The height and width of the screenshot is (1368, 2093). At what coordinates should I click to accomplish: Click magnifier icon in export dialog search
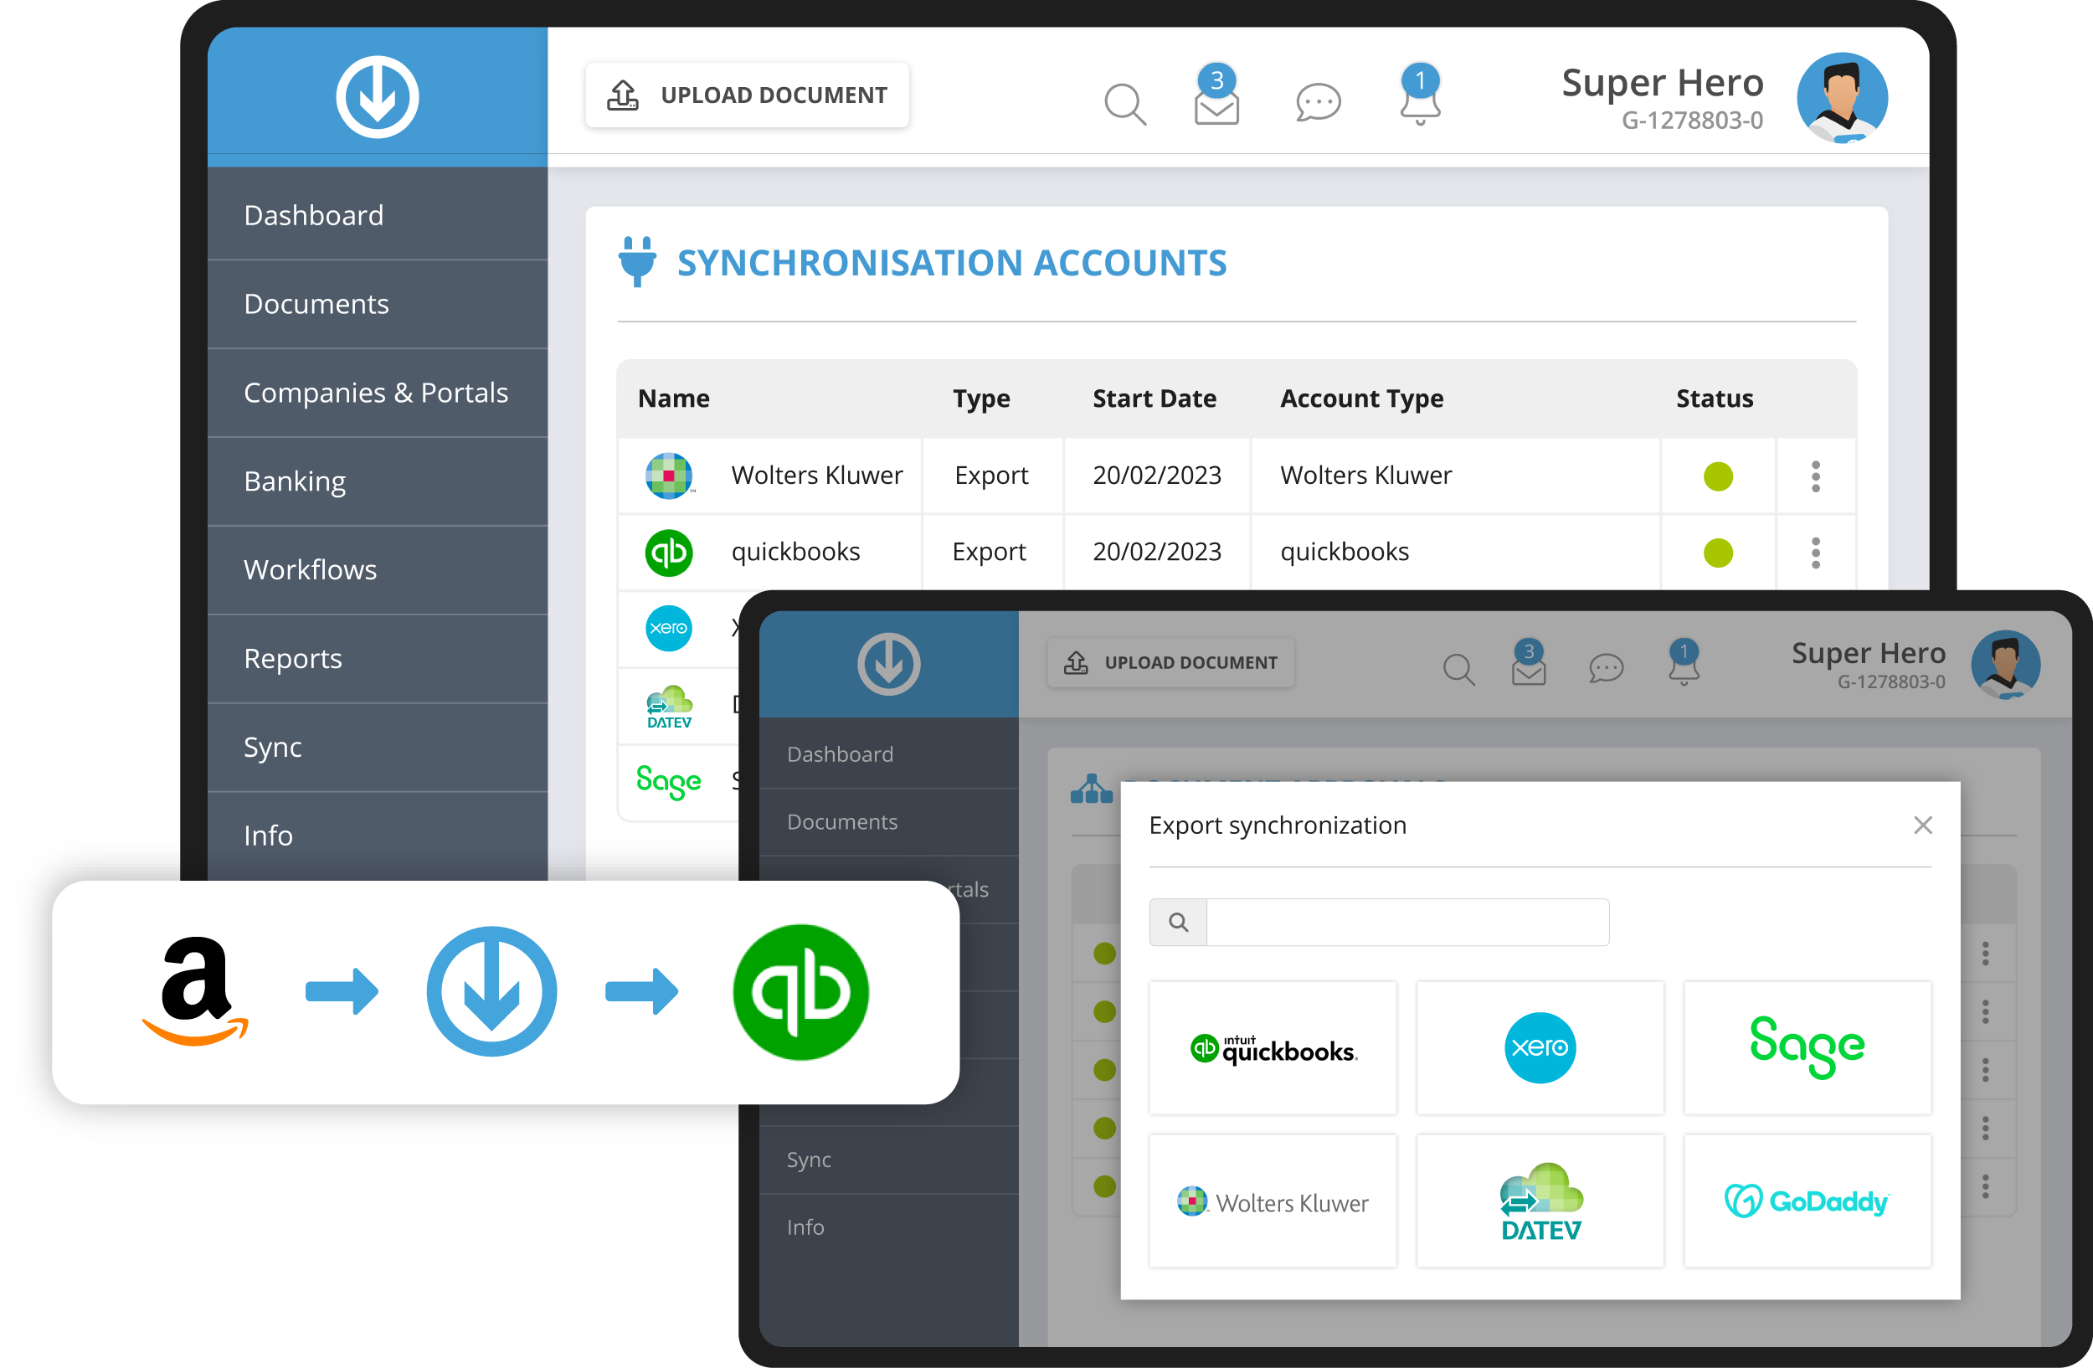tap(1179, 923)
